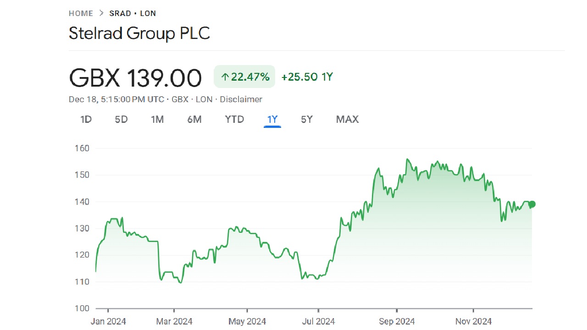The image size is (587, 330).
Task: Click the current price dot on chart
Action: point(532,204)
